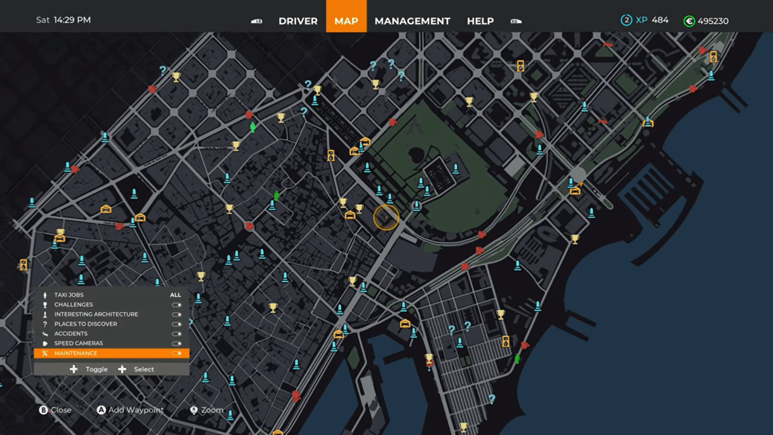
Task: Toggle Accidents markers switch
Action: [x=176, y=333]
